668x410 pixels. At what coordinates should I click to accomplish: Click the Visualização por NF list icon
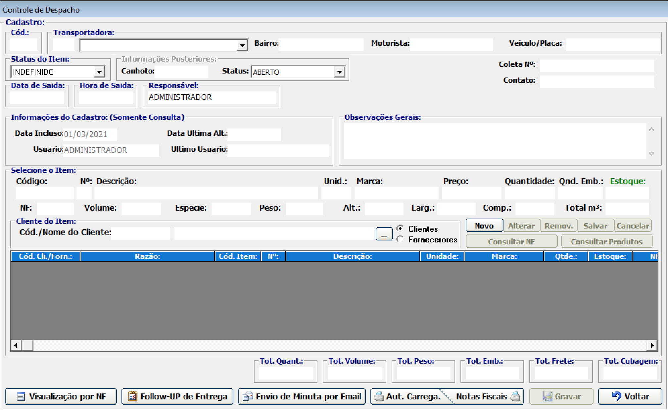21,396
